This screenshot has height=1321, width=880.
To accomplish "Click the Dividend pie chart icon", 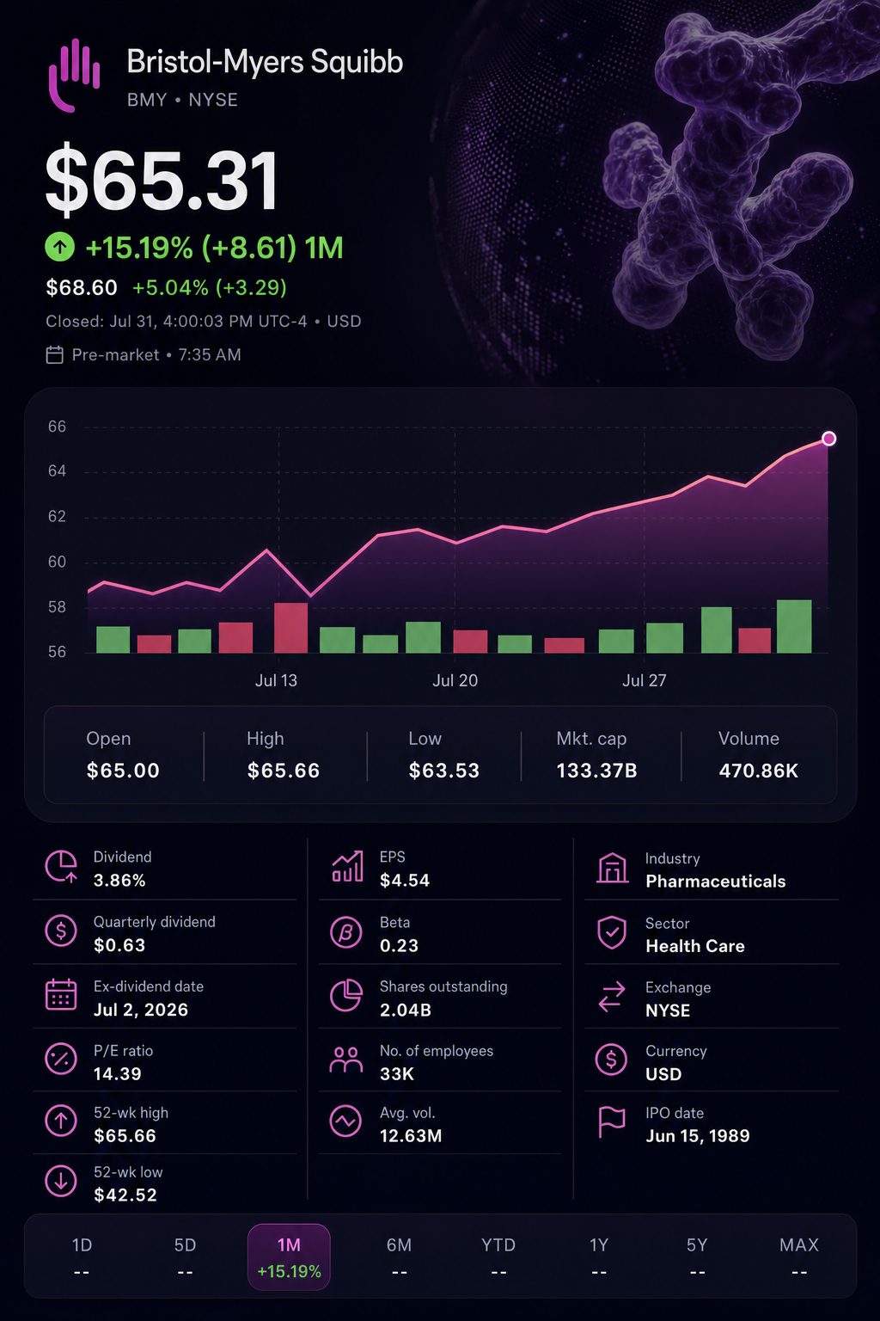I will click(x=61, y=867).
